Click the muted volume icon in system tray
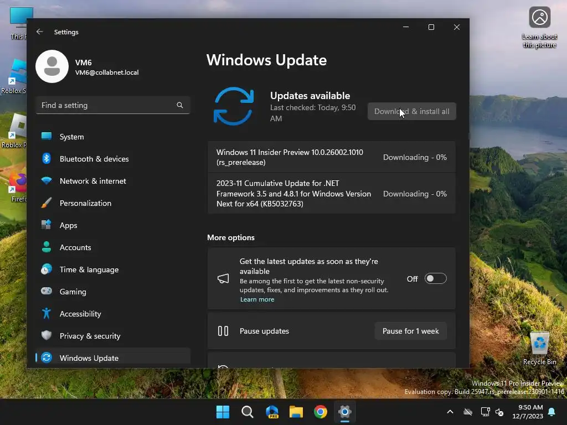Image resolution: width=567 pixels, height=425 pixels. (500, 412)
